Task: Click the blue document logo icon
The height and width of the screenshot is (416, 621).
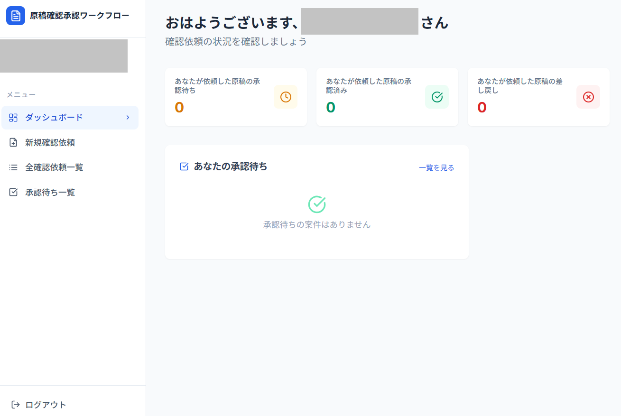Action: click(16, 16)
